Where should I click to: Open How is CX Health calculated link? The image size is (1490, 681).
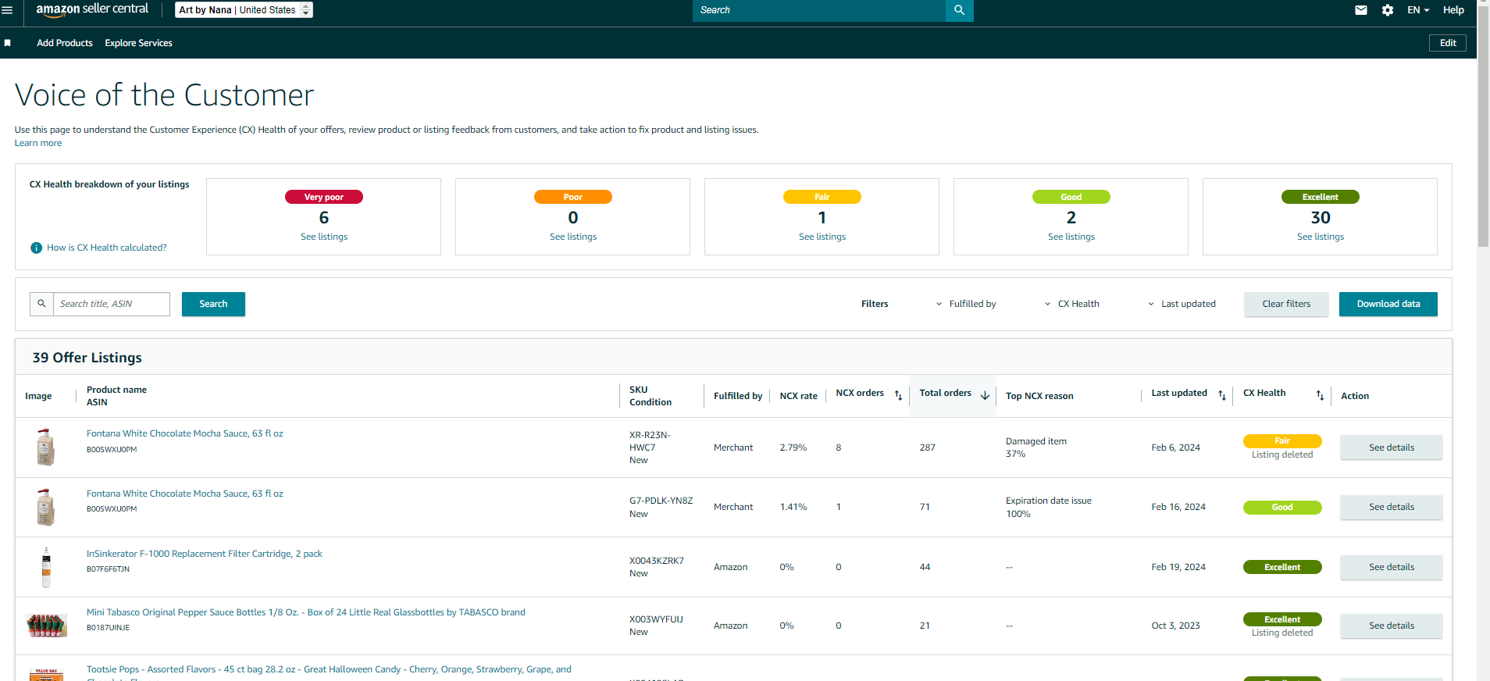click(x=107, y=248)
